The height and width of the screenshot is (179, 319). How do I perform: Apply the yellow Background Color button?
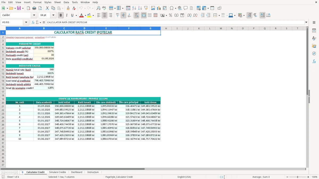pos(89,15)
